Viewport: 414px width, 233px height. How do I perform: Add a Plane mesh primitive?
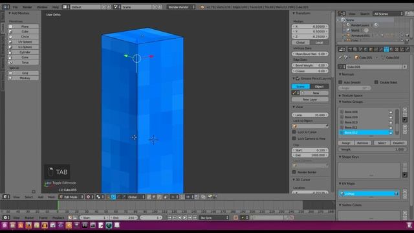[x=23, y=27]
